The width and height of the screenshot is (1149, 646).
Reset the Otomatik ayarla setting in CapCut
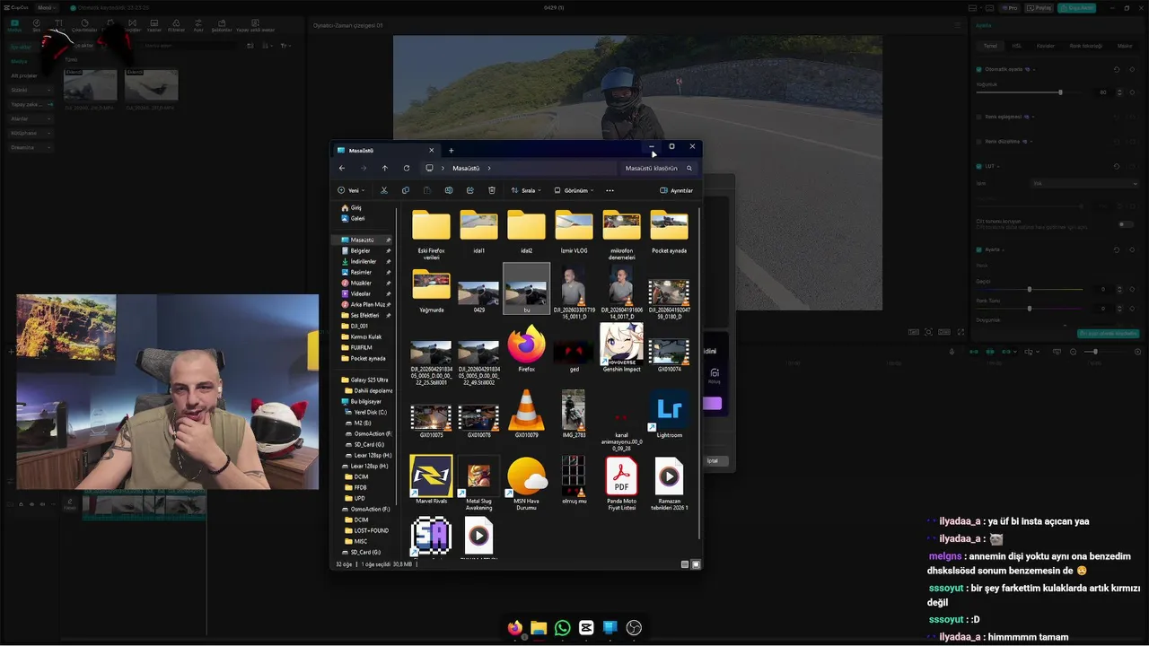pyautogui.click(x=1117, y=69)
